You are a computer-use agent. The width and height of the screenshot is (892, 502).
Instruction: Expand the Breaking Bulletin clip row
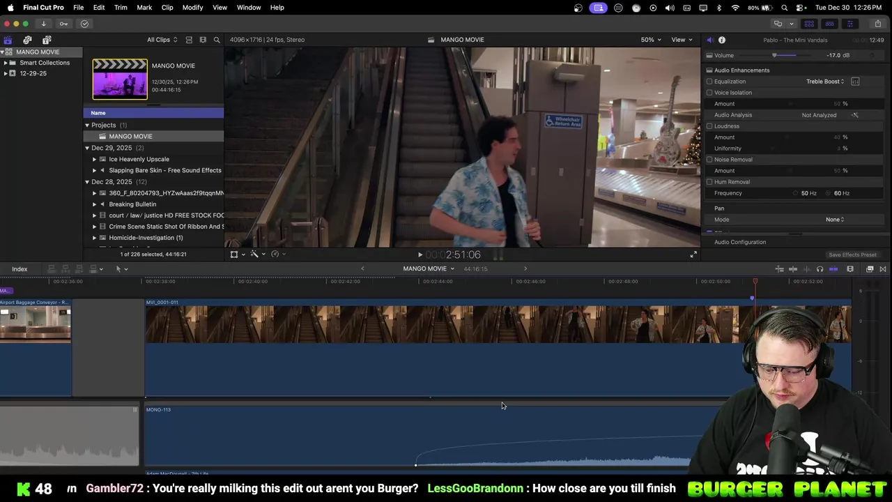tap(94, 204)
